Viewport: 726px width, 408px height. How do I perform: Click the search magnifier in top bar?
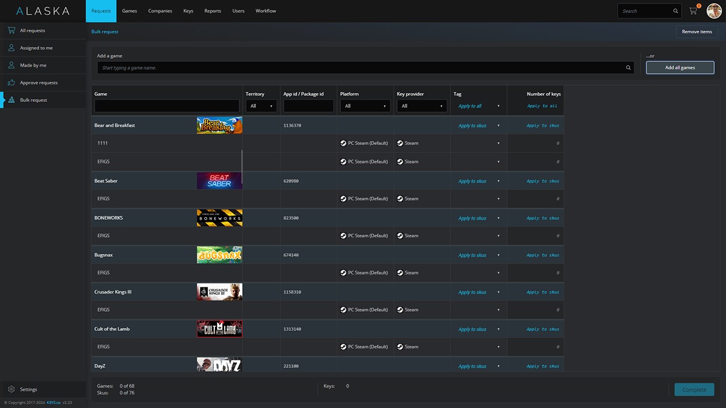point(676,11)
